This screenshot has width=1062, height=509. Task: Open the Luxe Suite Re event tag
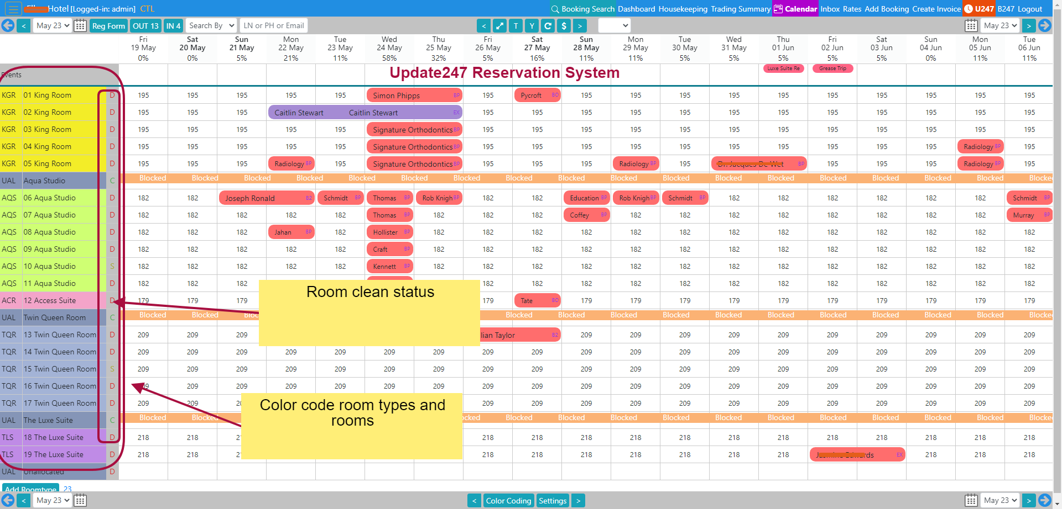(x=783, y=68)
